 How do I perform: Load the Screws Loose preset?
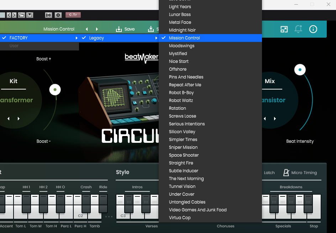point(210,116)
